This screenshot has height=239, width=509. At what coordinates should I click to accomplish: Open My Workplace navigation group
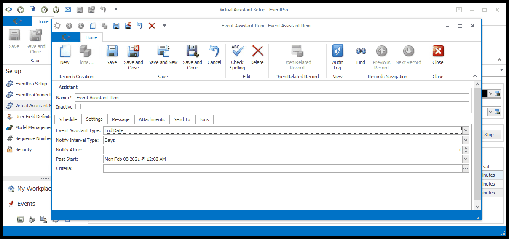[29, 189]
